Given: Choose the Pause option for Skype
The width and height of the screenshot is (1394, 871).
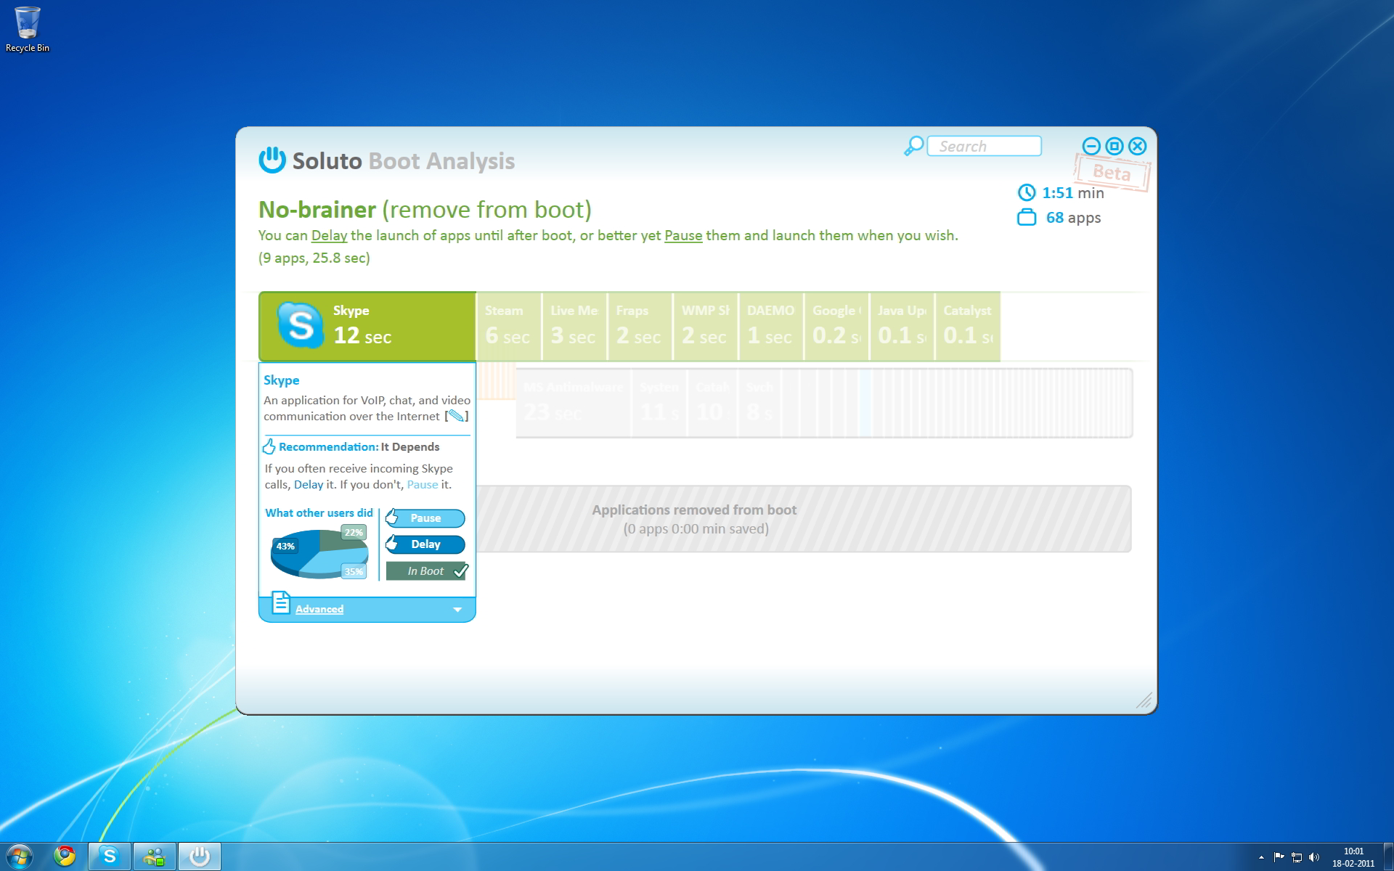Looking at the screenshot, I should [x=425, y=518].
